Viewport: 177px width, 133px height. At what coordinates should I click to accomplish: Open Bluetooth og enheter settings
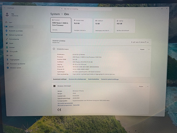[16, 31]
